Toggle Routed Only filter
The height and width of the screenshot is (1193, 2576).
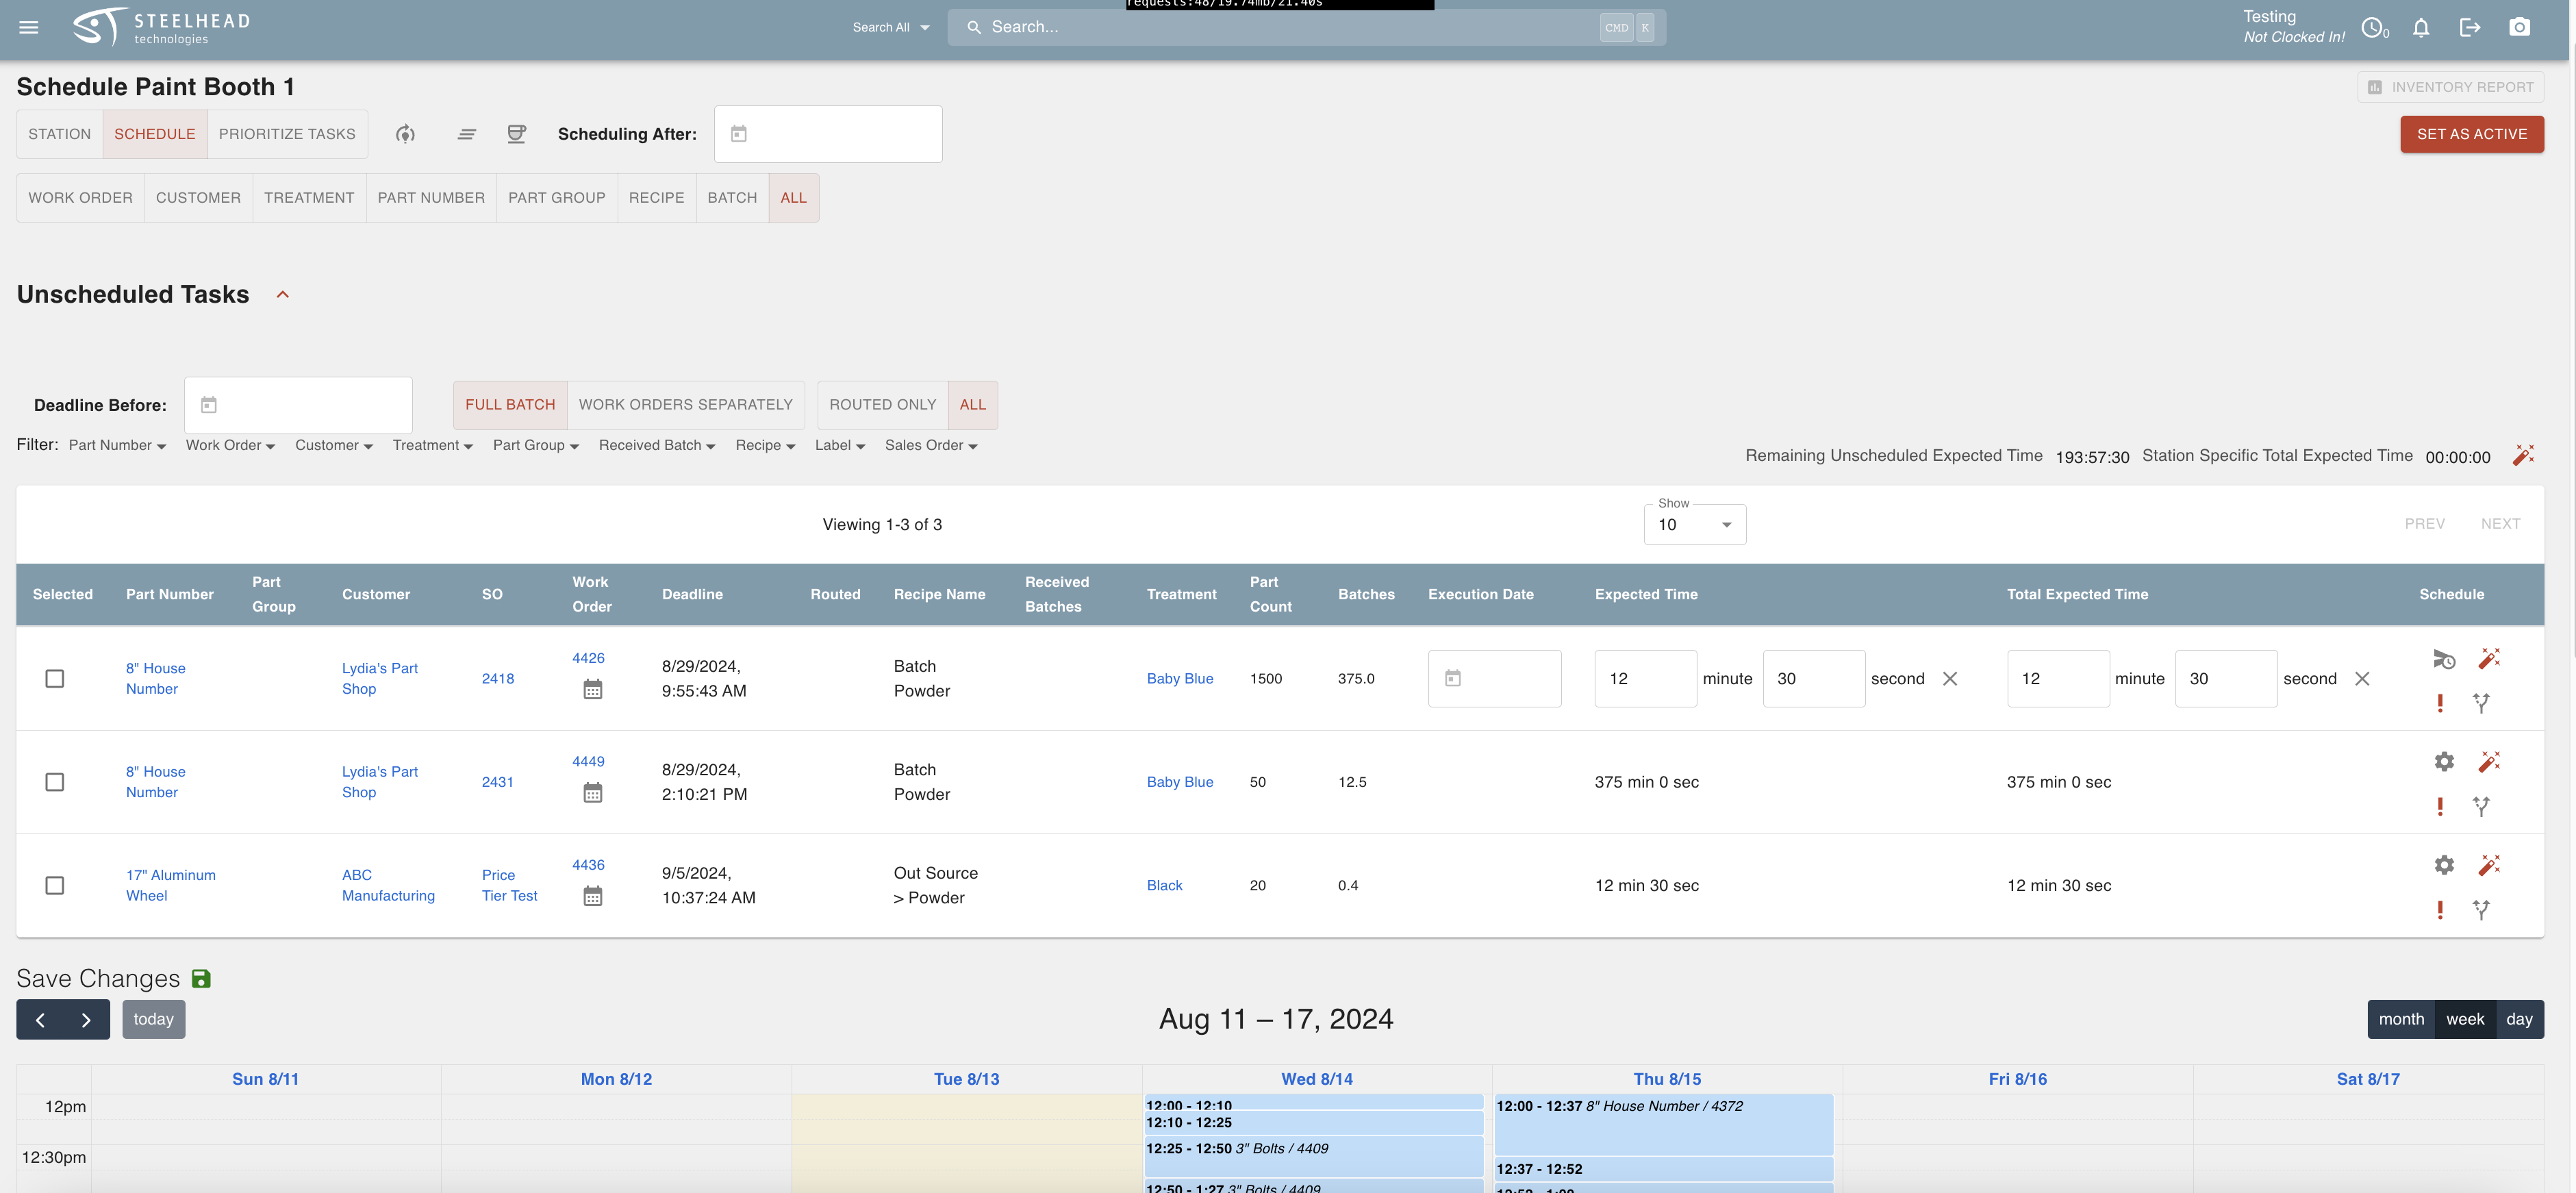[x=882, y=405]
